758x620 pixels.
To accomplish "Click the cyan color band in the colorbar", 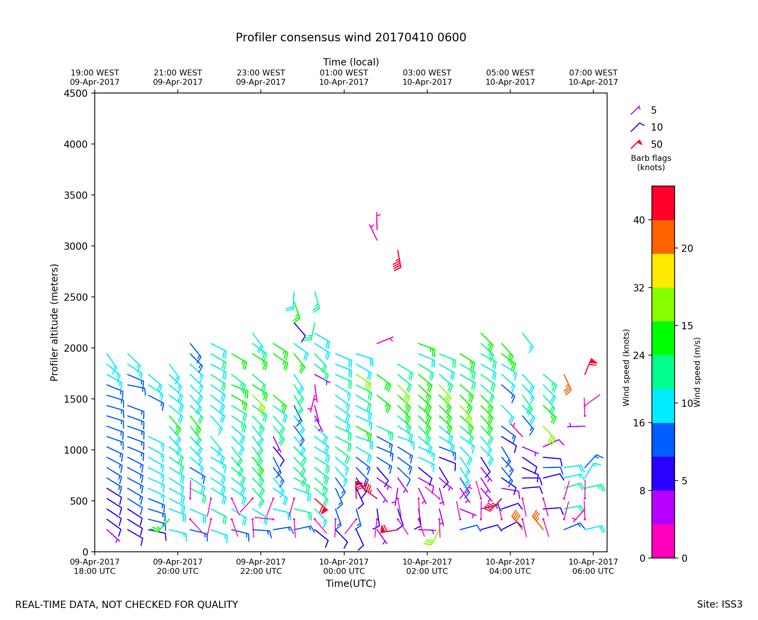I will click(x=663, y=406).
